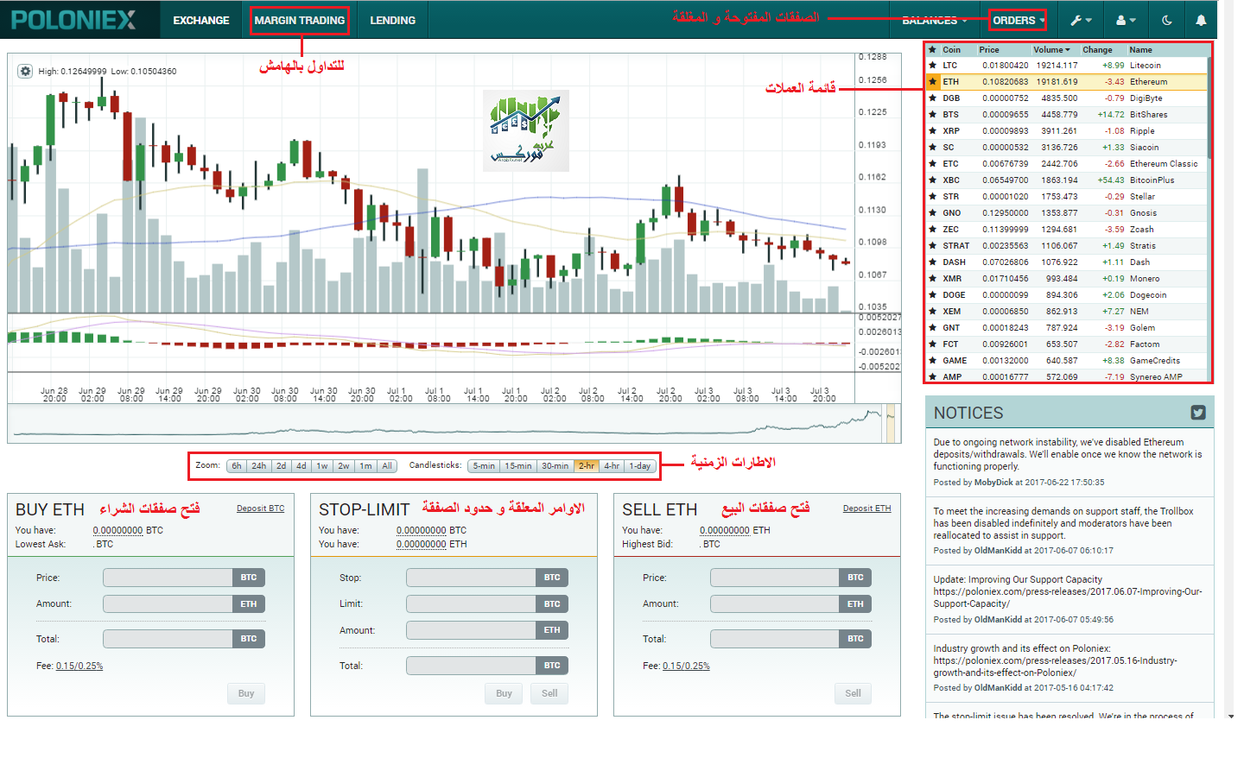Click Price field in Buy ETH
This screenshot has width=1244, height=777.
(168, 578)
